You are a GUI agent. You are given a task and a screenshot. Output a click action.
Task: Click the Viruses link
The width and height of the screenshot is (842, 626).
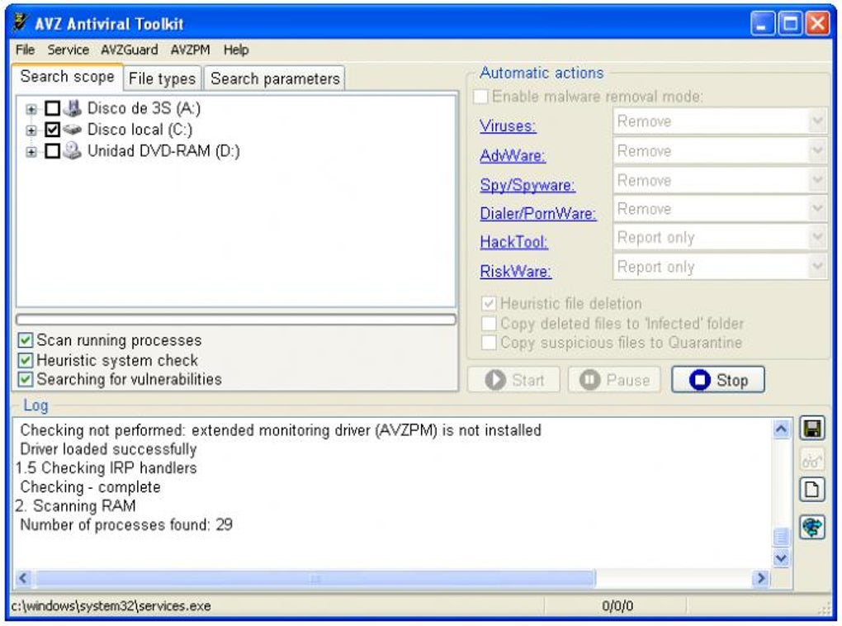pos(508,126)
